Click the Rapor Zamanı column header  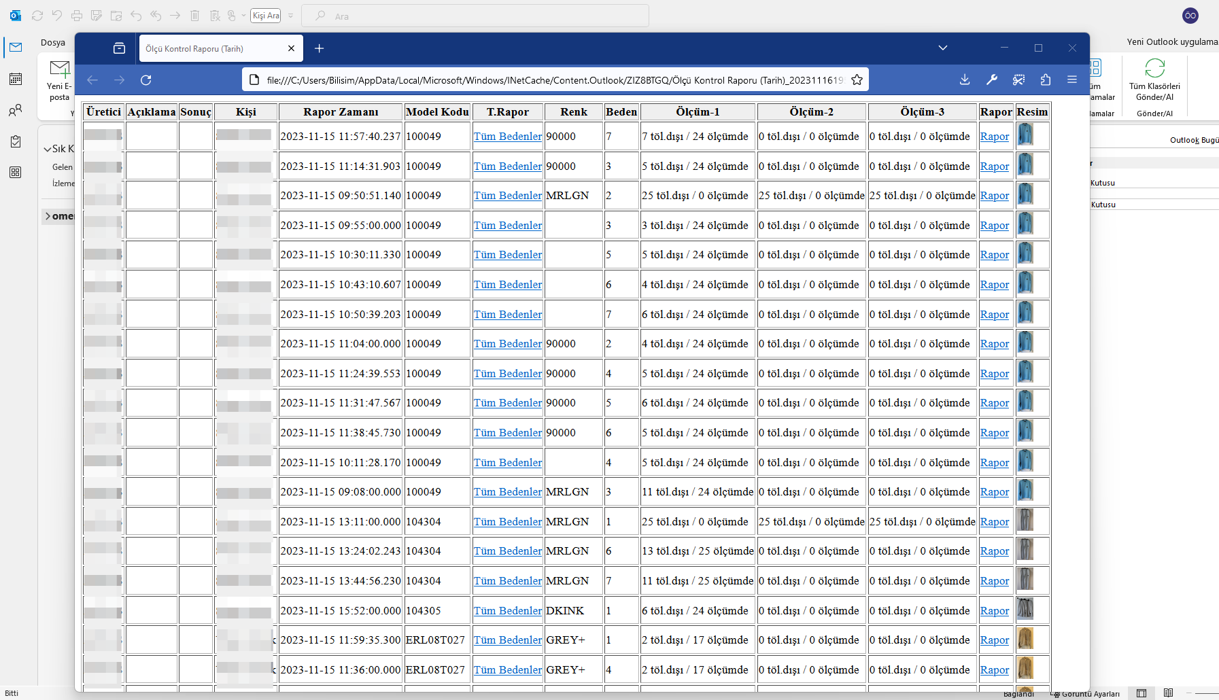click(341, 112)
